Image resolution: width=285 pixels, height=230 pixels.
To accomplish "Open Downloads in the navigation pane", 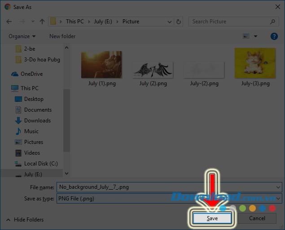I will (32, 121).
